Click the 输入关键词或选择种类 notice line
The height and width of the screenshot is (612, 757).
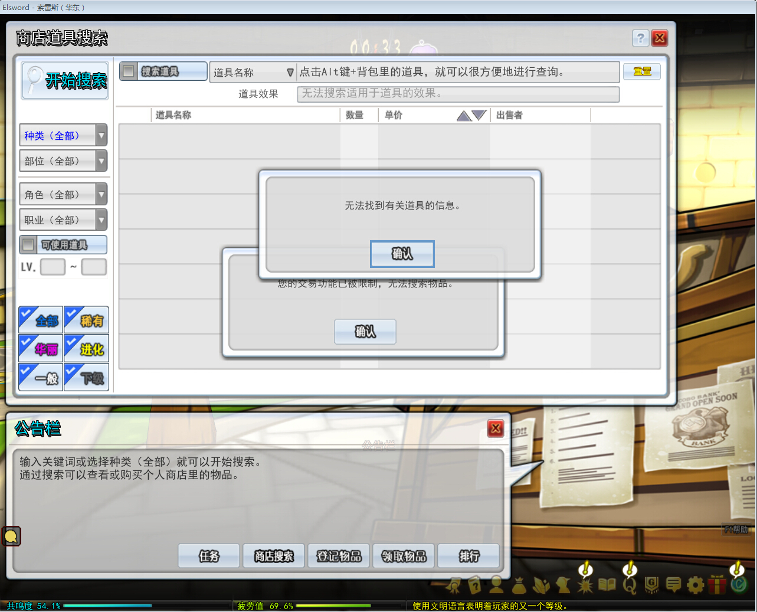pyautogui.click(x=140, y=462)
